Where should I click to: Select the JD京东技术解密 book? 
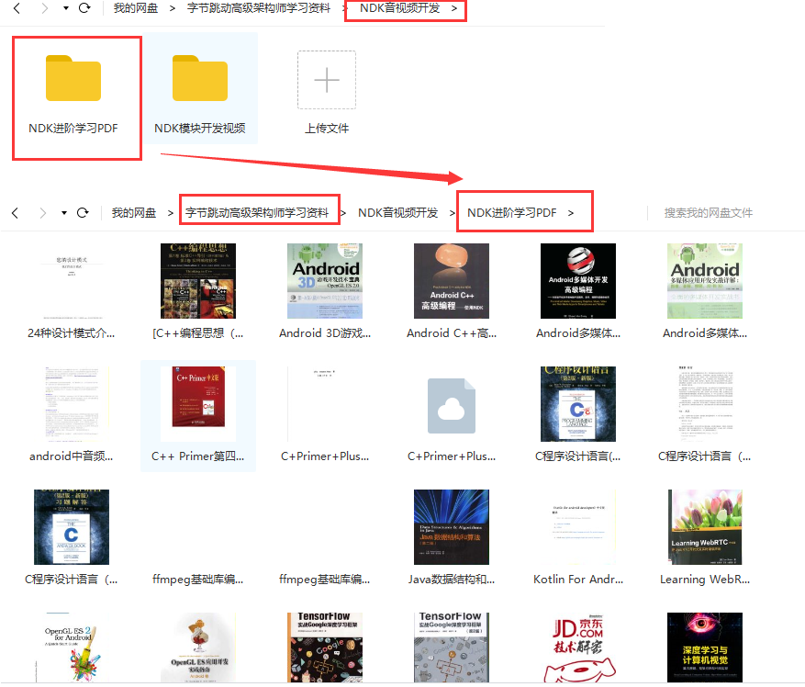578,647
